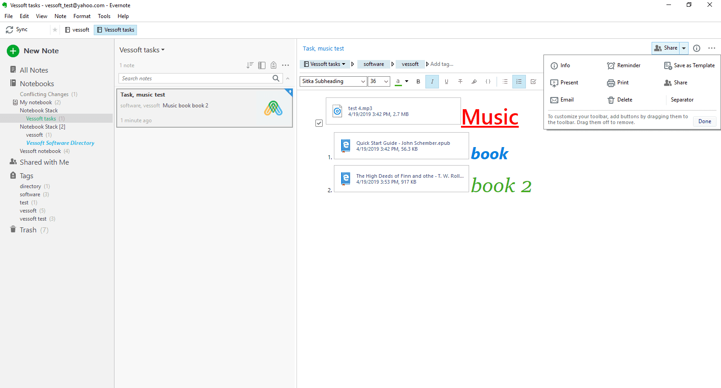Image resolution: width=721 pixels, height=388 pixels.
Task: Select All Notes in sidebar
Action: point(34,70)
